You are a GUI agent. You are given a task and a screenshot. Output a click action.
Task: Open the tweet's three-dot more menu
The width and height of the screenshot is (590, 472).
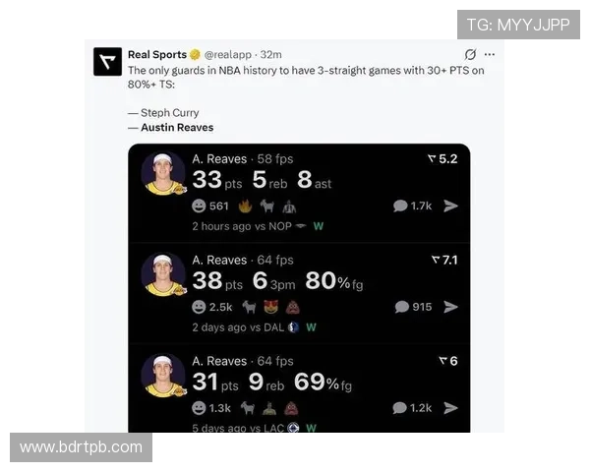(490, 55)
